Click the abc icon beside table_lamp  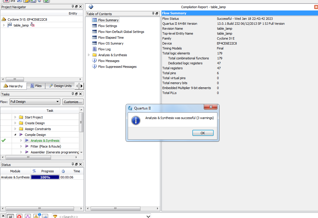(10, 25)
